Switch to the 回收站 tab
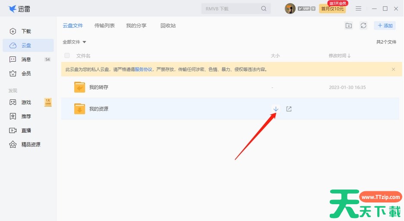404x221 pixels. coord(168,26)
